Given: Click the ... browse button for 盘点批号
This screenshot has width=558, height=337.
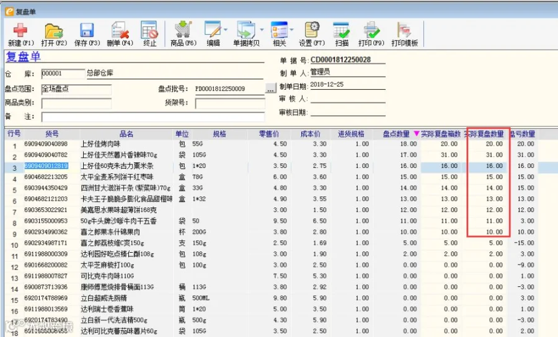Looking at the screenshot, I should 271,89.
